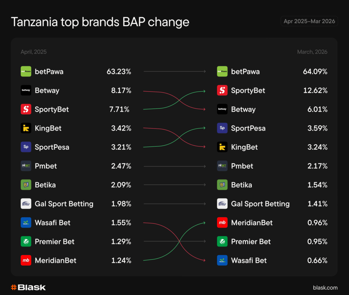This screenshot has height=295, width=349.
Task: Click the SportyBet logo in March column
Action: coord(222,91)
